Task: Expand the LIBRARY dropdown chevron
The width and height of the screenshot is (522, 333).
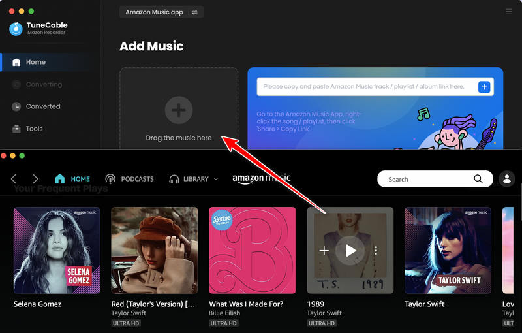Action: pyautogui.click(x=216, y=179)
